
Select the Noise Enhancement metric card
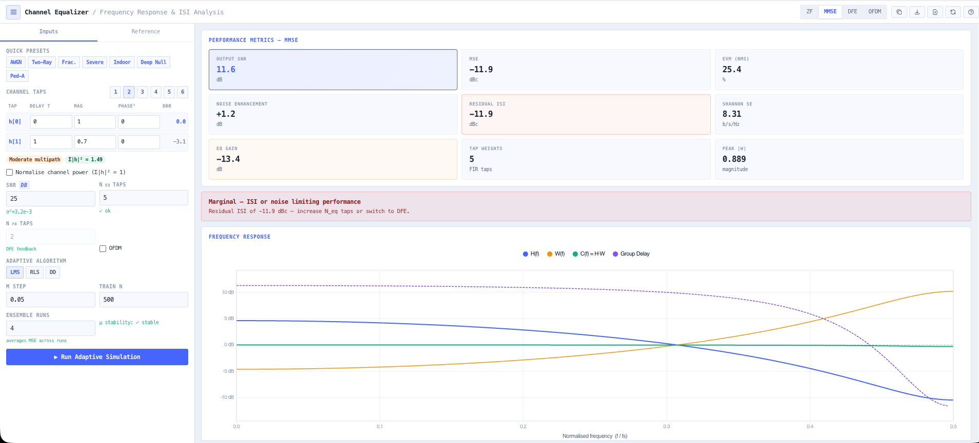[x=333, y=115]
